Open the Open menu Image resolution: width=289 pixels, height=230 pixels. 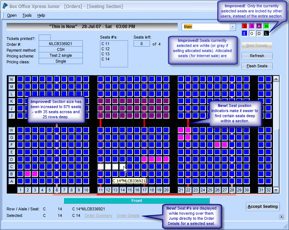12,15
